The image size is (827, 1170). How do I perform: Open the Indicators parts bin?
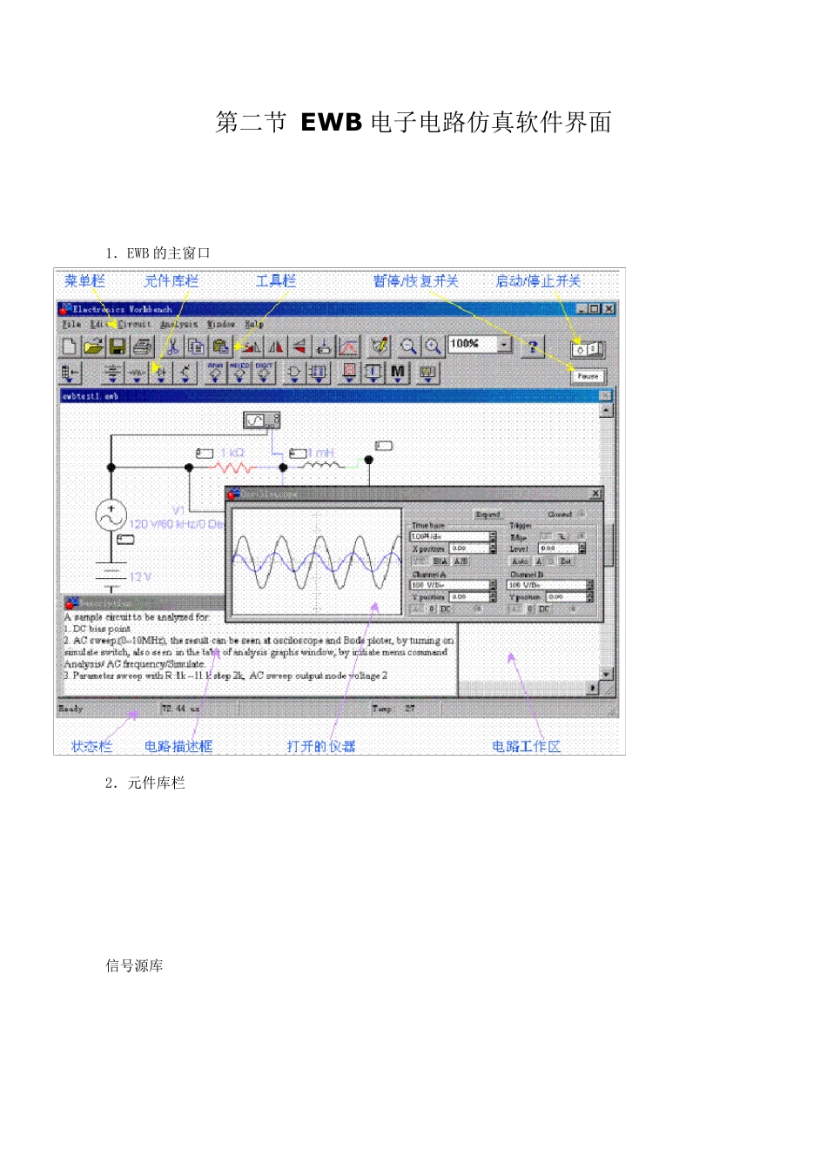click(349, 373)
